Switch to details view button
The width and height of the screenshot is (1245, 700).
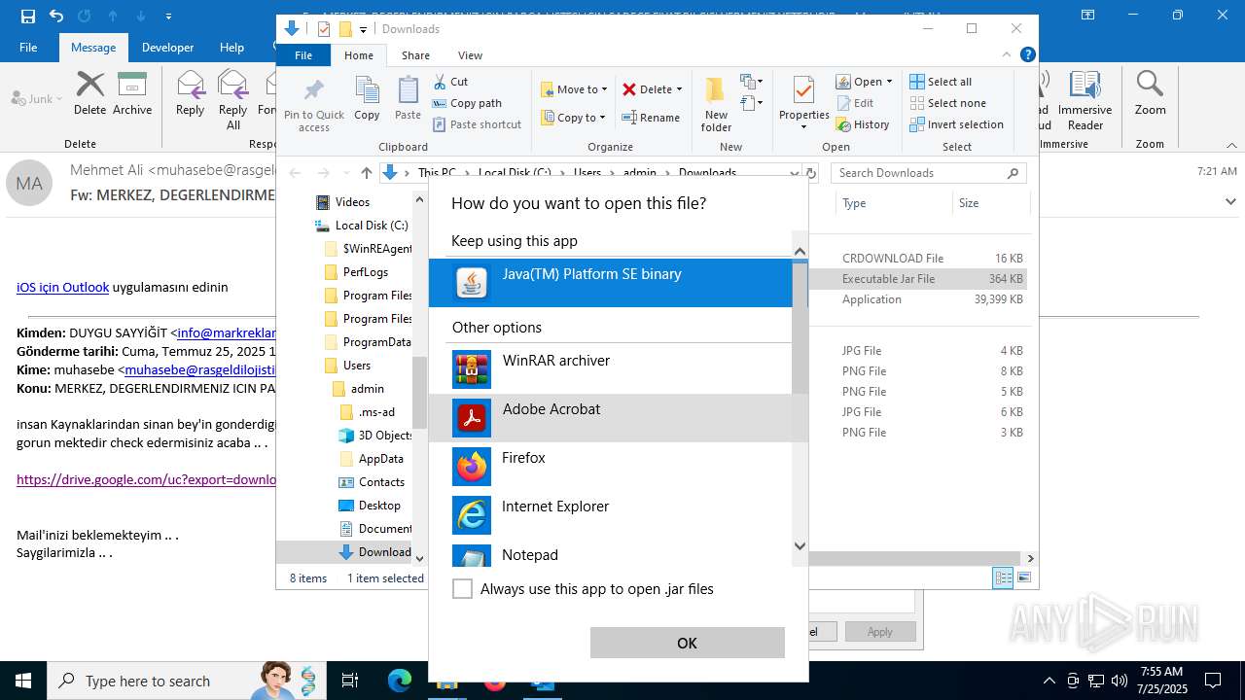pos(1003,577)
